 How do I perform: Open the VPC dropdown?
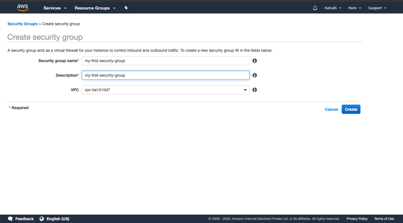coord(245,90)
